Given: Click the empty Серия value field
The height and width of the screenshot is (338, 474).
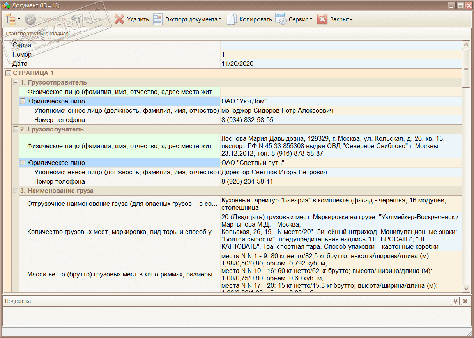Looking at the screenshot, I should coord(341,45).
